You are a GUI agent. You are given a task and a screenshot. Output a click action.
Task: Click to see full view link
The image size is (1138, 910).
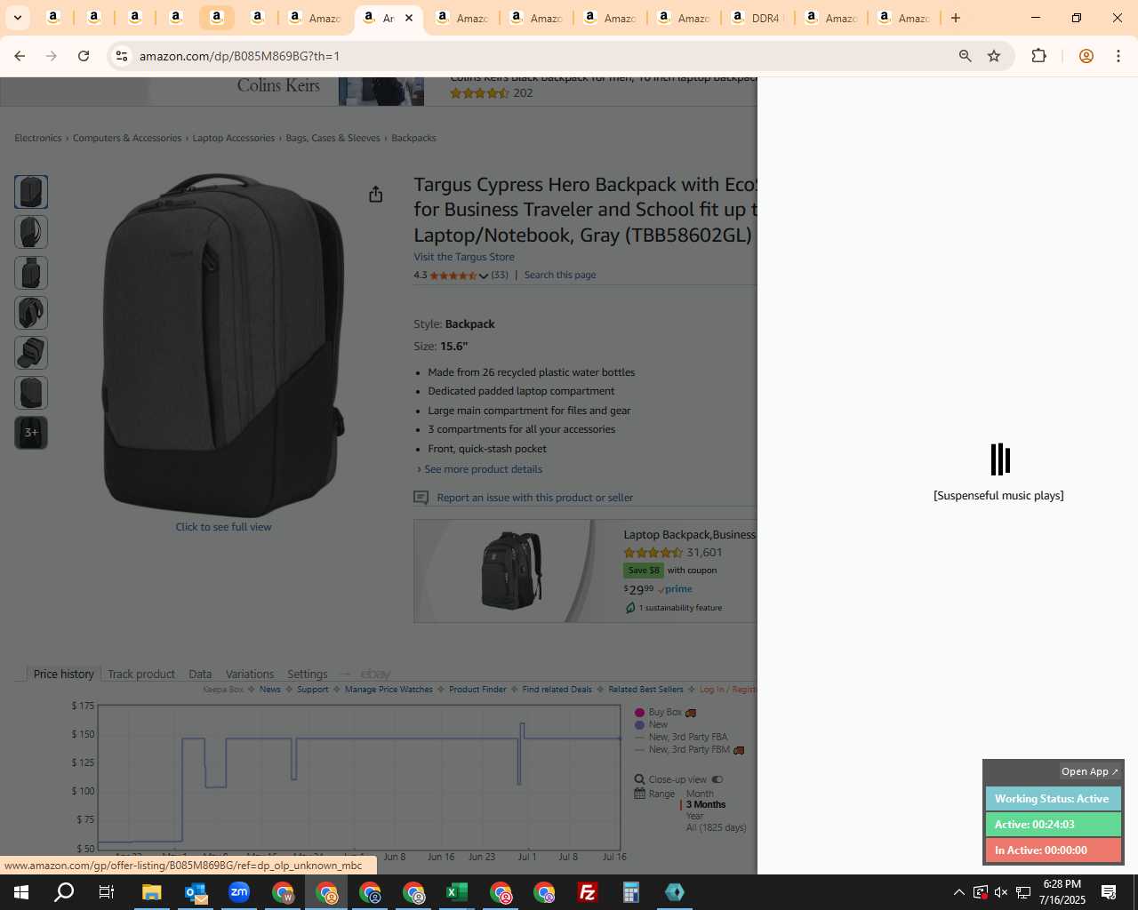pos(223,527)
